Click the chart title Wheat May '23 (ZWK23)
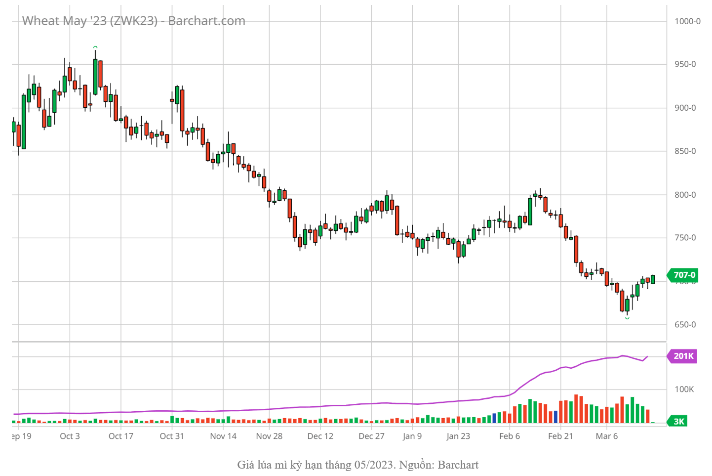Screen dimensions: 712x476 coord(90,21)
